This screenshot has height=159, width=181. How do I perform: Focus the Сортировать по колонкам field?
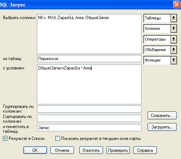pyautogui.click(x=89, y=118)
